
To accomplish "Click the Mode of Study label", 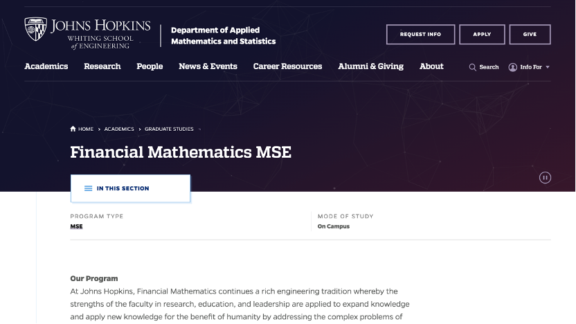I will pos(345,217).
